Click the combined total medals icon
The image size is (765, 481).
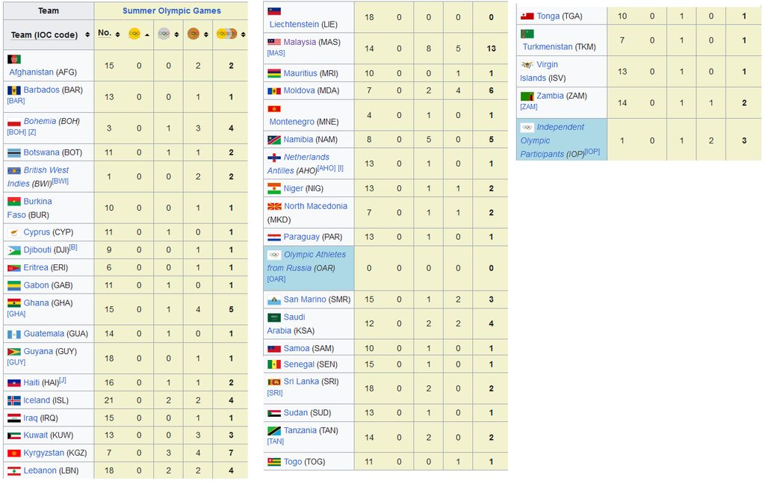[225, 34]
